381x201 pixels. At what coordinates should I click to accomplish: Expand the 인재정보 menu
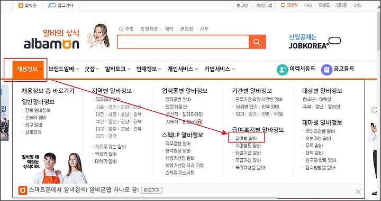pos(149,69)
